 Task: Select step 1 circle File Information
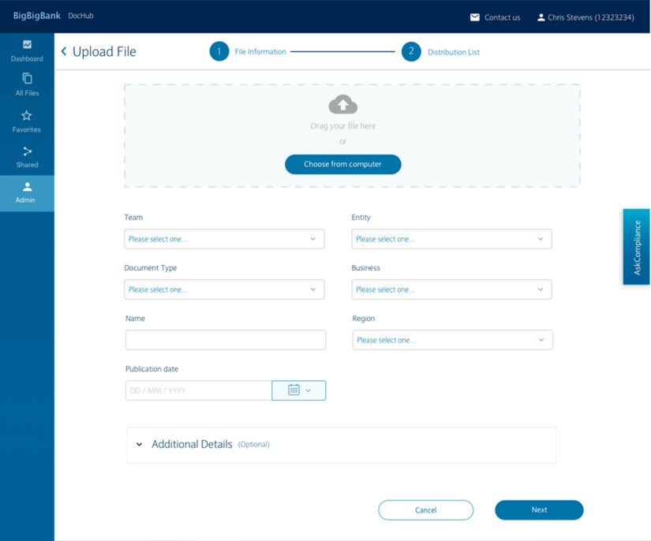[x=219, y=51]
